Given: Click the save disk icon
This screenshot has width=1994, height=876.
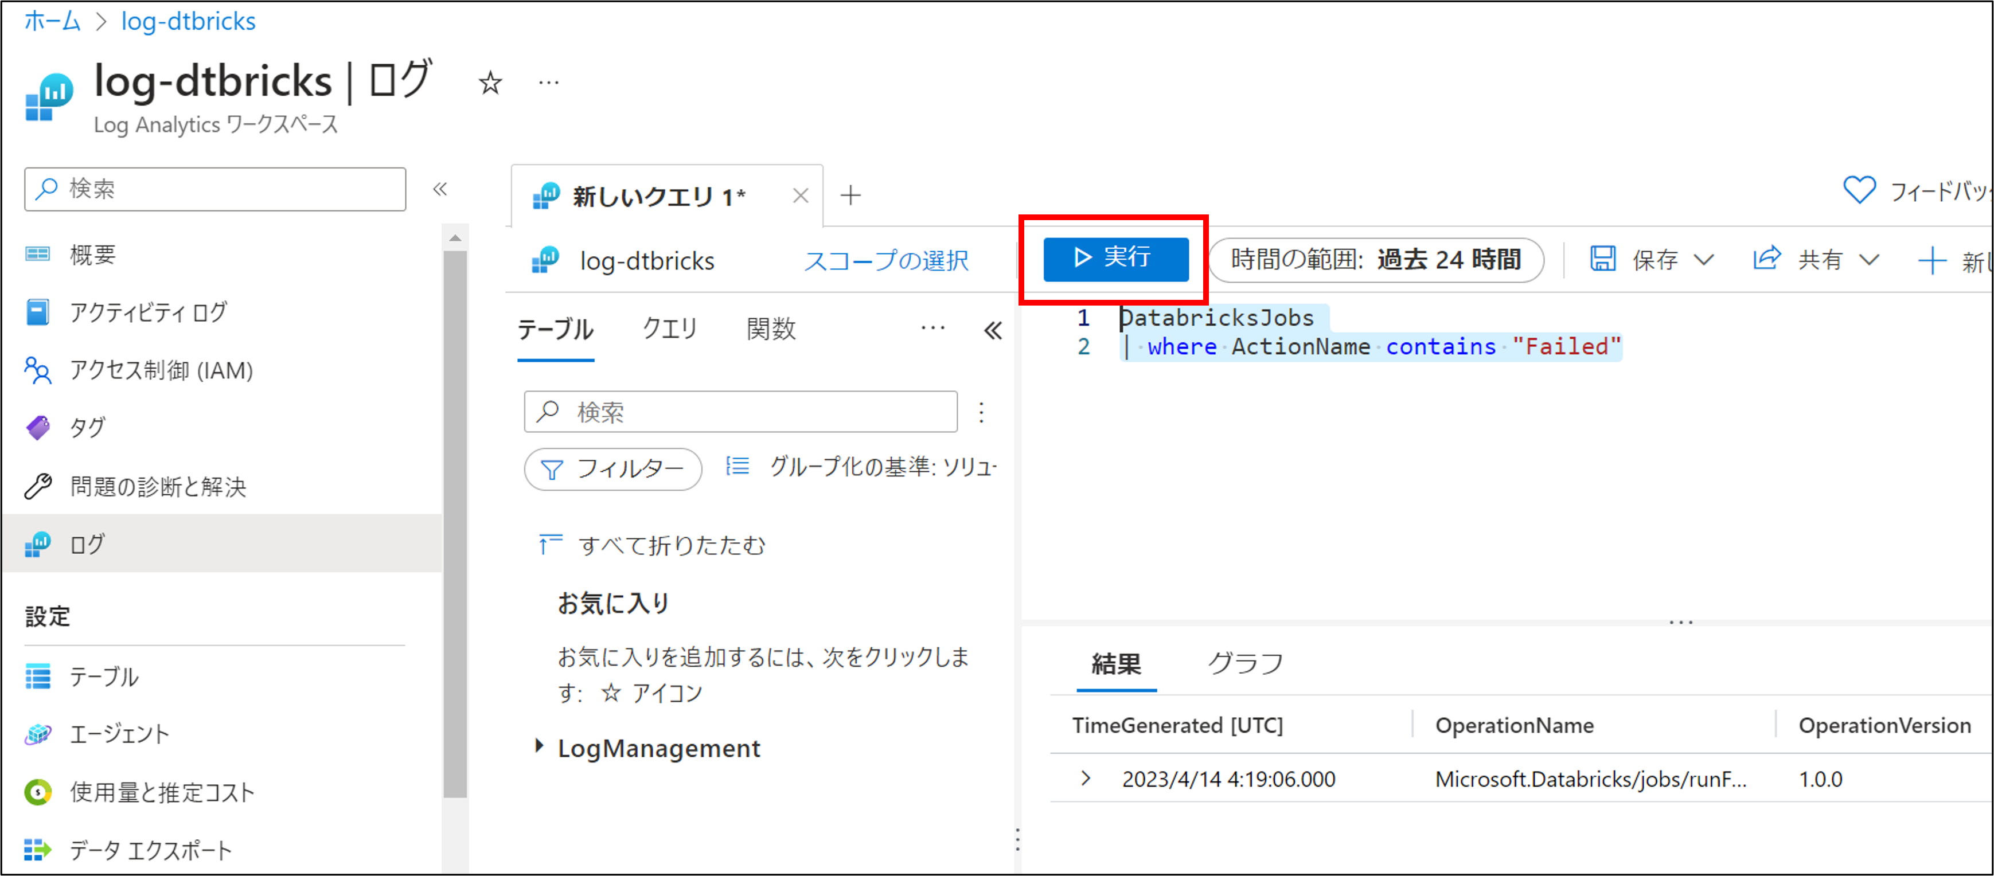Looking at the screenshot, I should (x=1602, y=259).
